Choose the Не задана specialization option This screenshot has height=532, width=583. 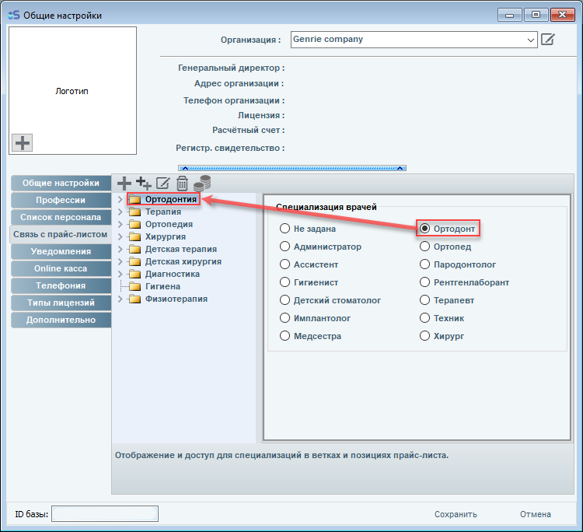pyautogui.click(x=285, y=229)
